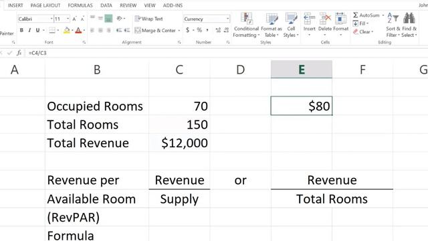
Task: Apply Comma Style format
Action: (x=207, y=30)
